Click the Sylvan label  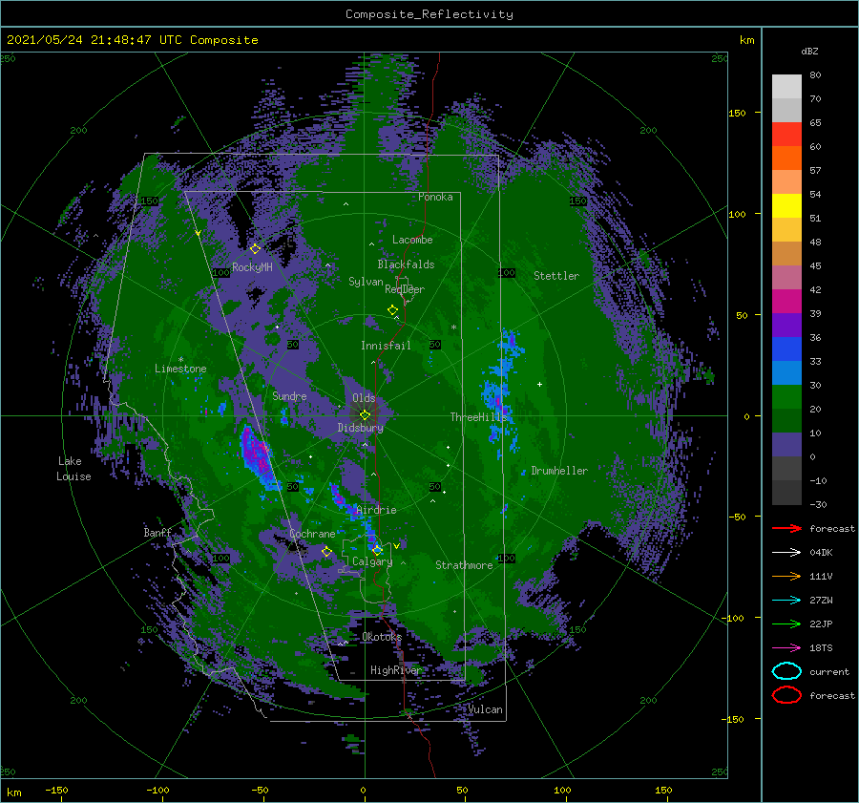[366, 282]
